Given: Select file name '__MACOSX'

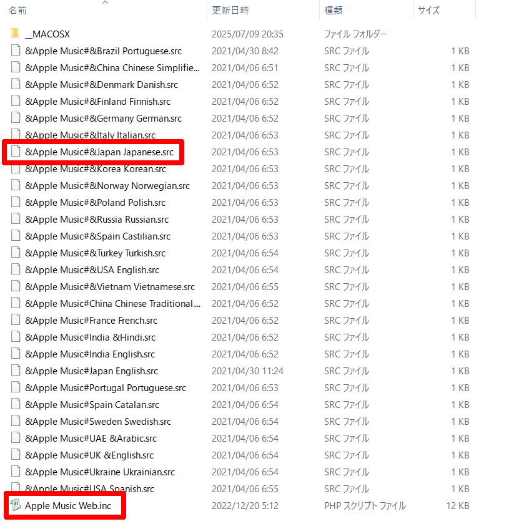Looking at the screenshot, I should point(47,34).
